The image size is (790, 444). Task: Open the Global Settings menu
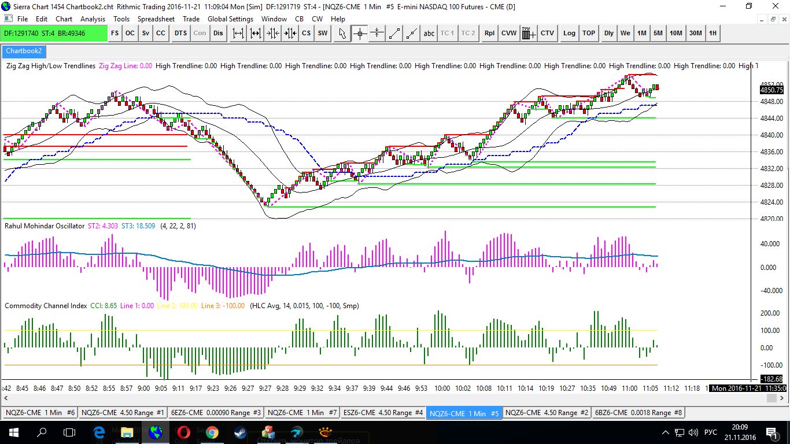[230, 19]
